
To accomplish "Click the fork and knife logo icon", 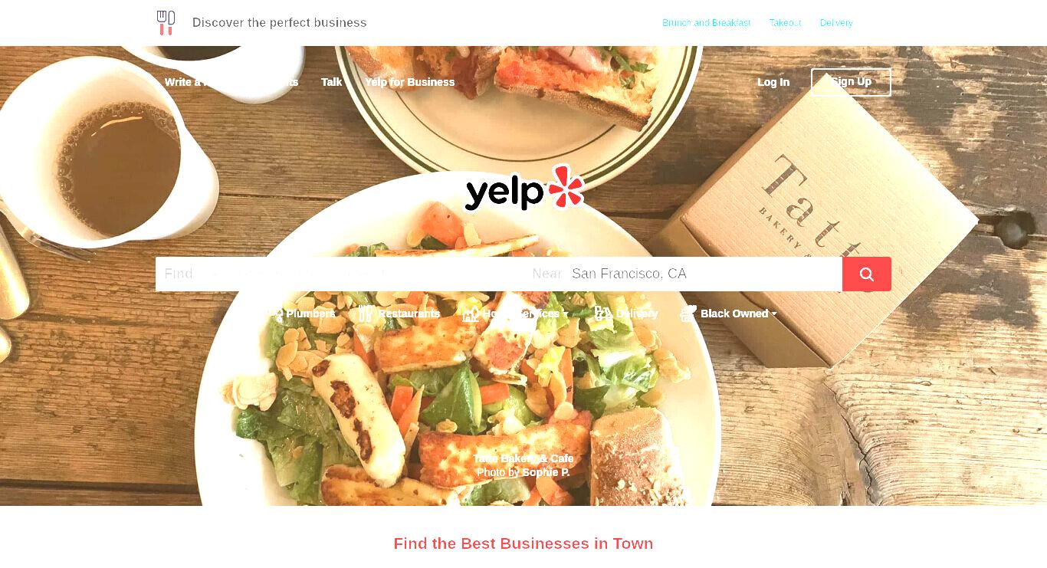I will pyautogui.click(x=166, y=23).
